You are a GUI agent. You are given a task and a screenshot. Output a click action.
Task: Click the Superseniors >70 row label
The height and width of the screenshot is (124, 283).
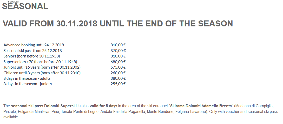(x=40, y=62)
